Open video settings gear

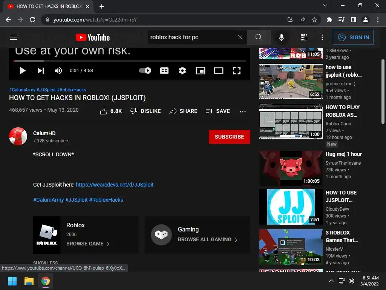(182, 71)
